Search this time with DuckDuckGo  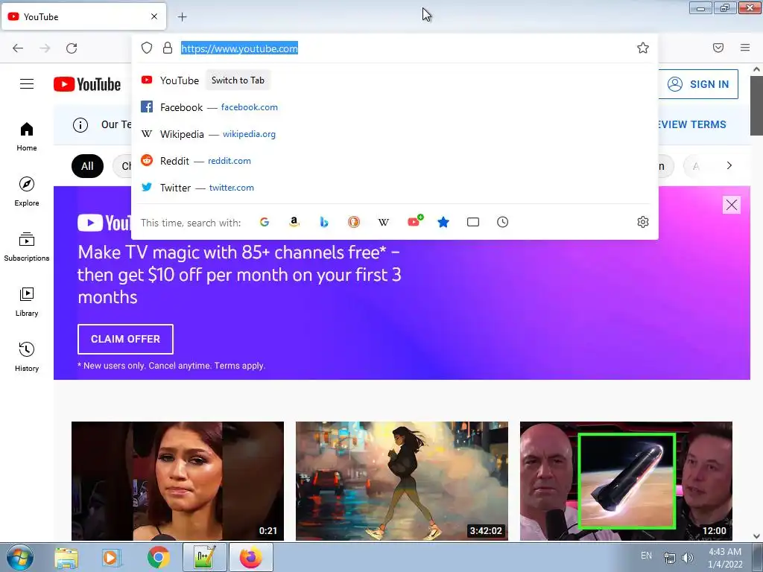(354, 222)
